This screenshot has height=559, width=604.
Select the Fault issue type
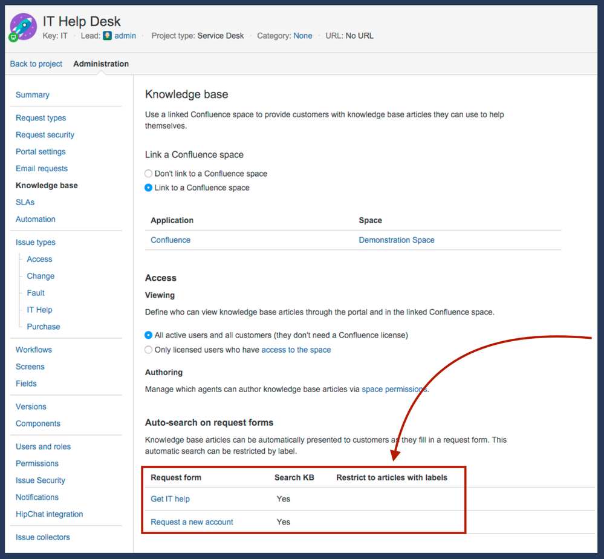(x=36, y=293)
